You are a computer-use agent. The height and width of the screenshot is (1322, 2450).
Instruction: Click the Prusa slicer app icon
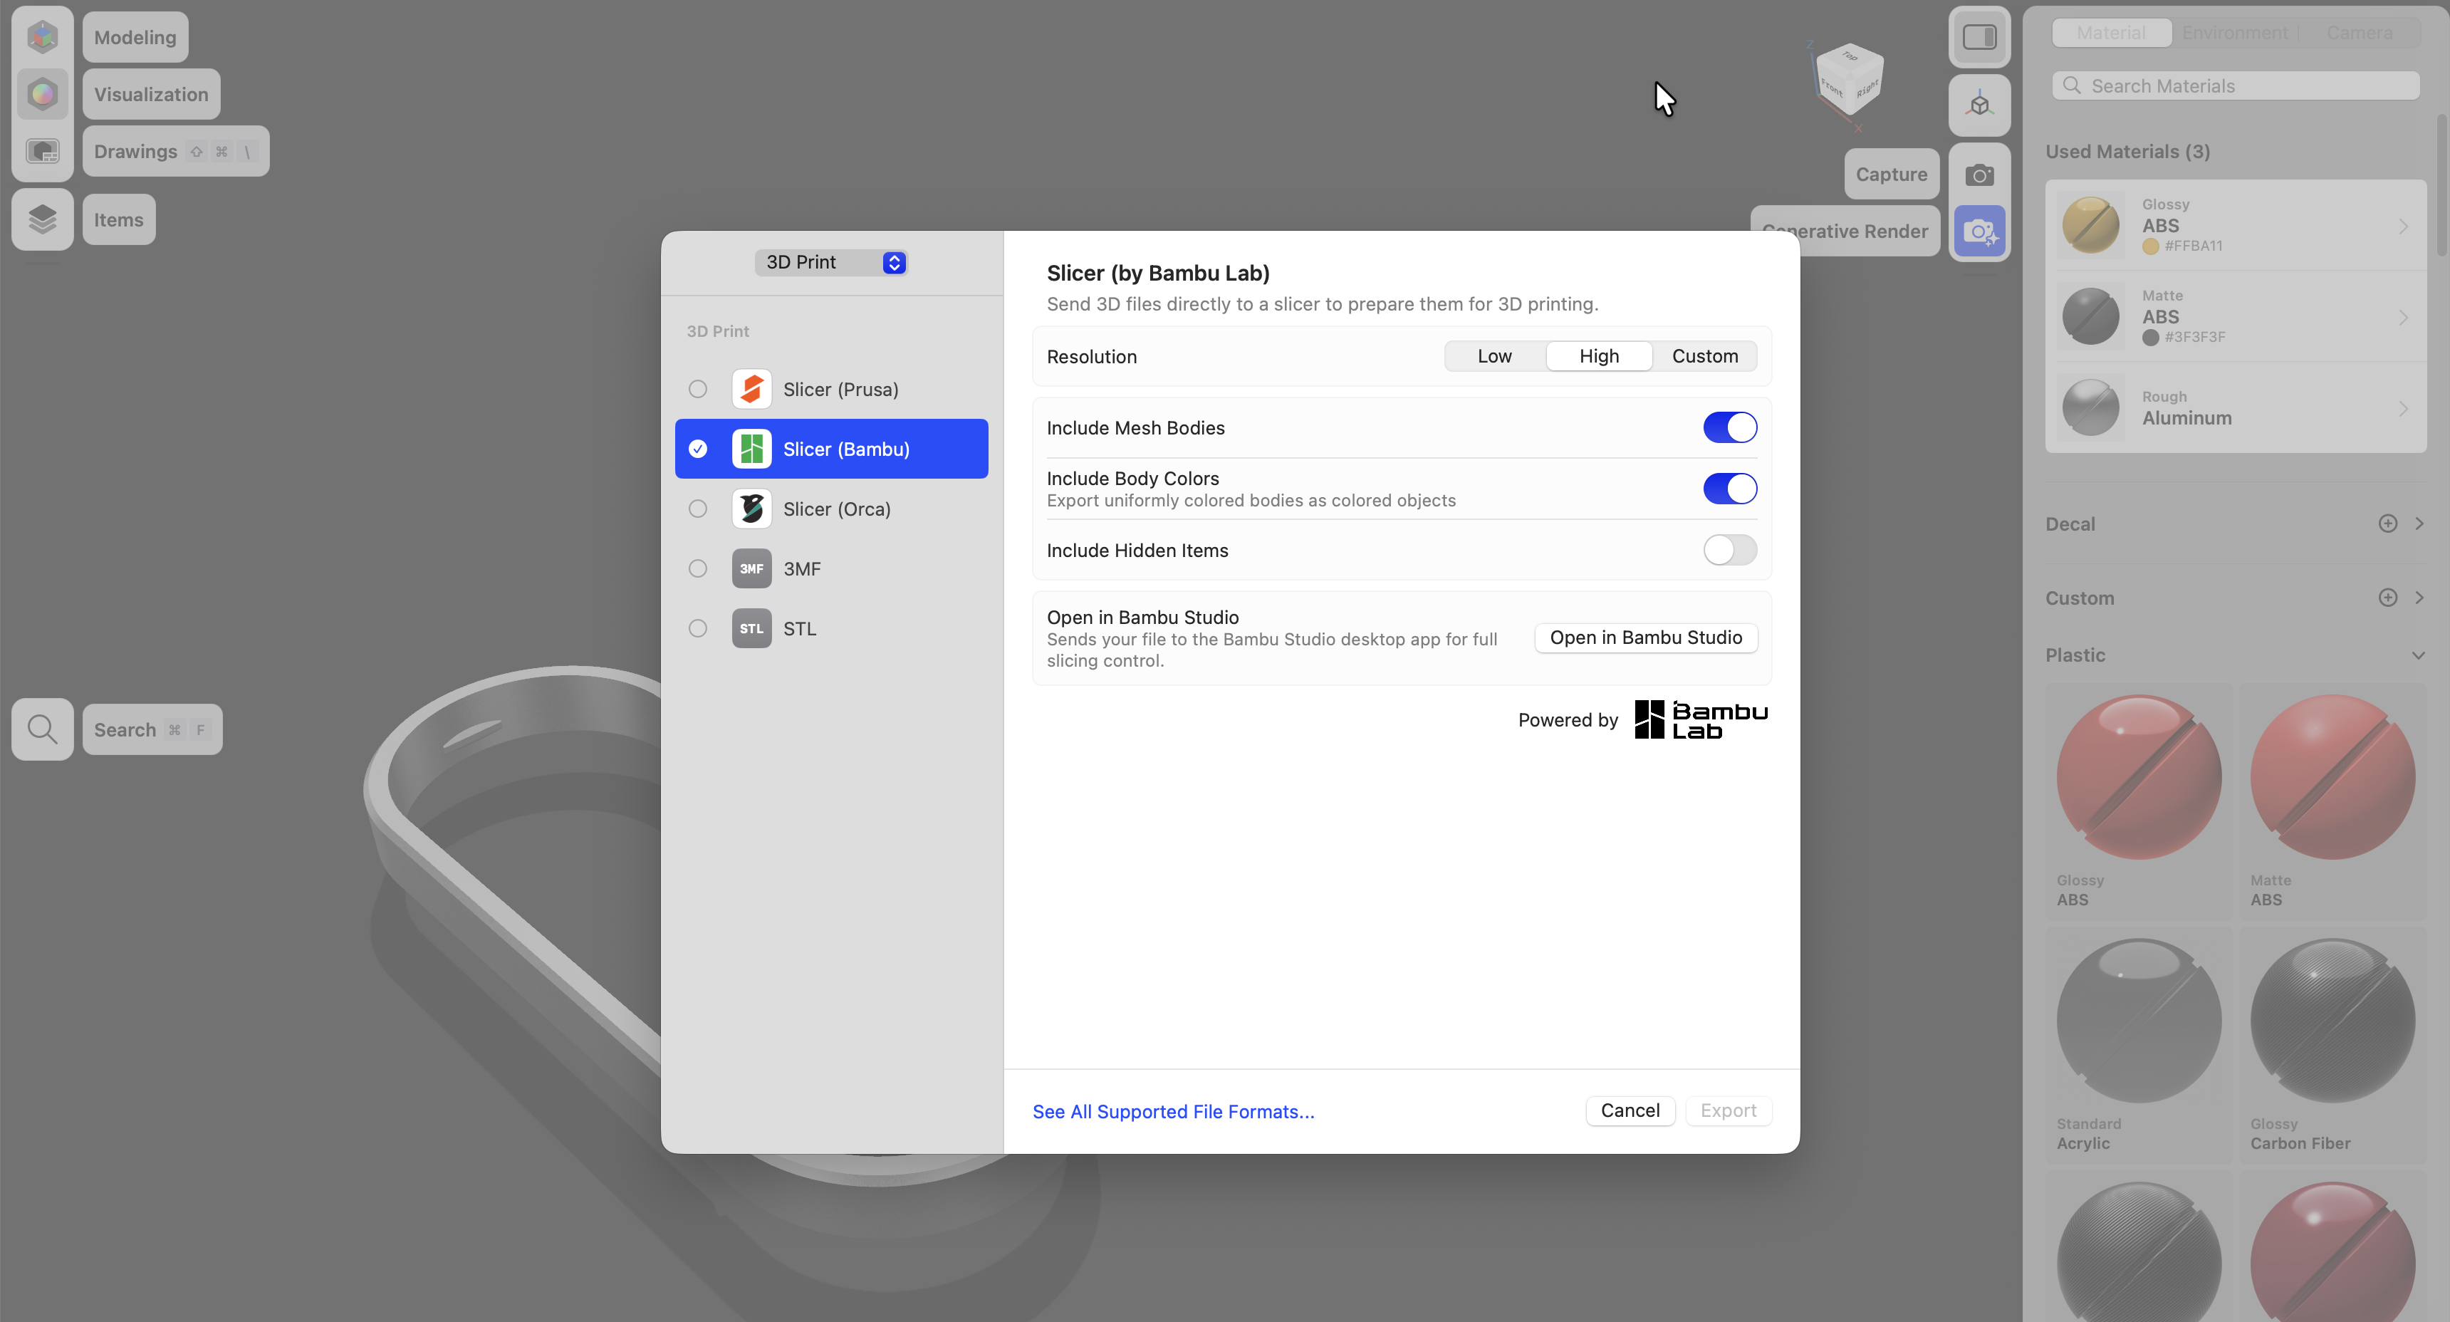tap(751, 389)
